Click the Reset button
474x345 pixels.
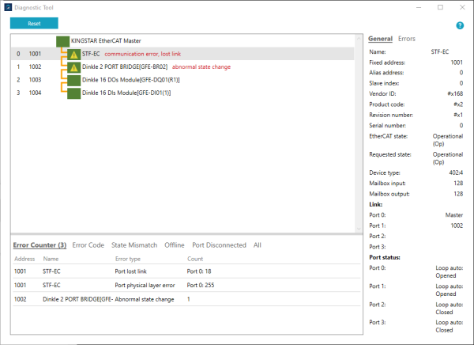pyautogui.click(x=34, y=24)
